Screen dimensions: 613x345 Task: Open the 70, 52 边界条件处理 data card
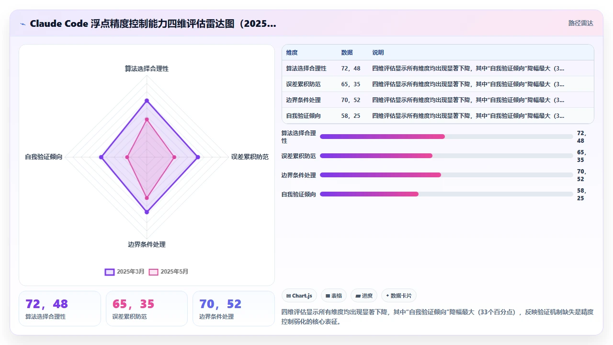[x=234, y=309]
